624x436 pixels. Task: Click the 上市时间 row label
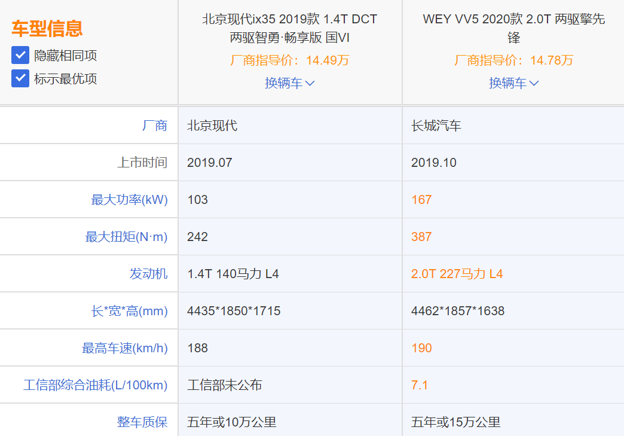(142, 163)
